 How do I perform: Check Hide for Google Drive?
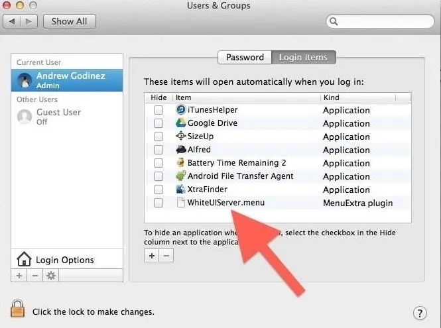point(158,123)
